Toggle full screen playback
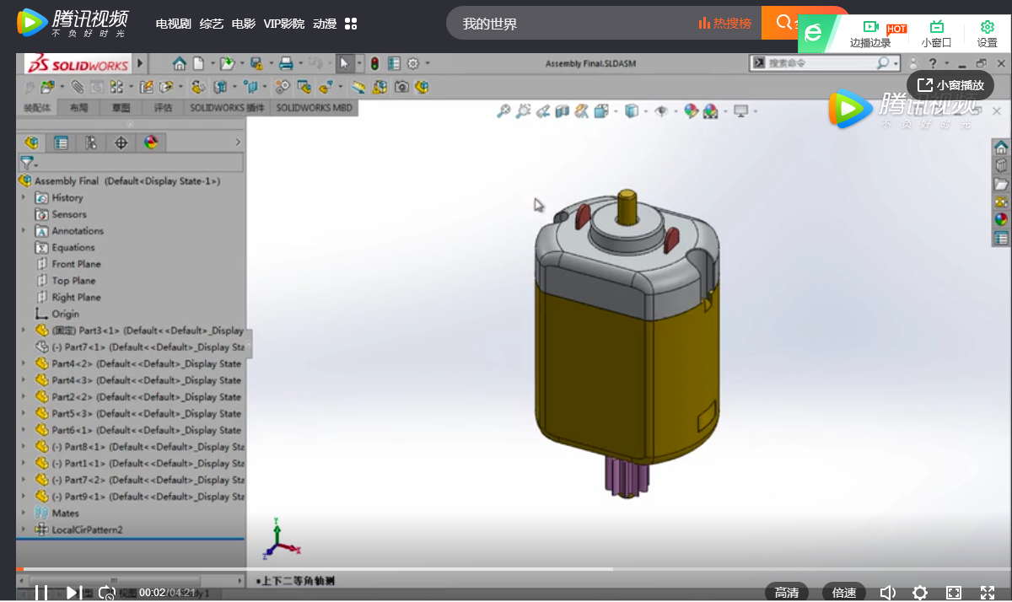Screen dimensions: 1012x602 pyautogui.click(x=988, y=593)
